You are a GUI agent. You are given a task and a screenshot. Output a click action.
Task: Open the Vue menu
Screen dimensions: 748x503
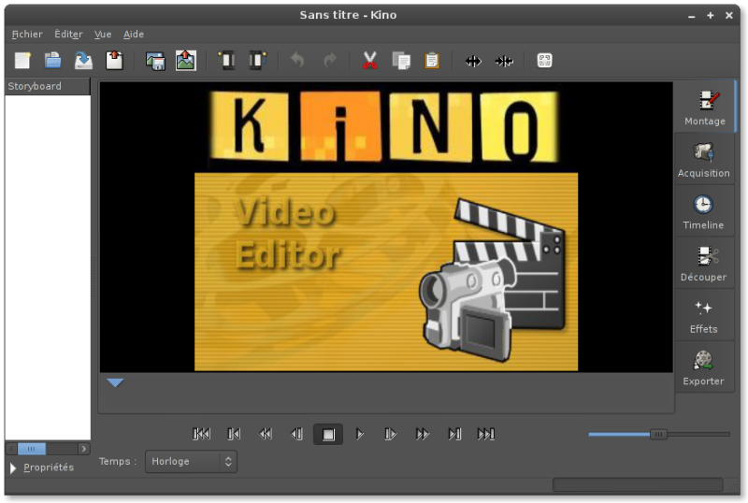coord(103,35)
